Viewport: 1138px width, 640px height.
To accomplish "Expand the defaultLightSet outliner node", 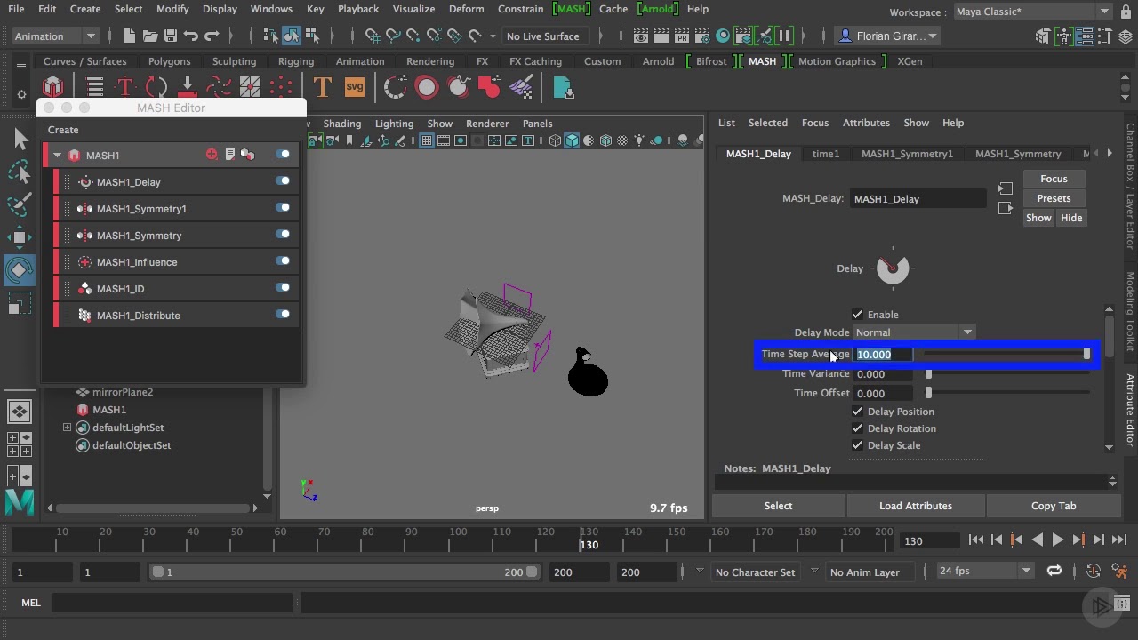I will click(68, 428).
